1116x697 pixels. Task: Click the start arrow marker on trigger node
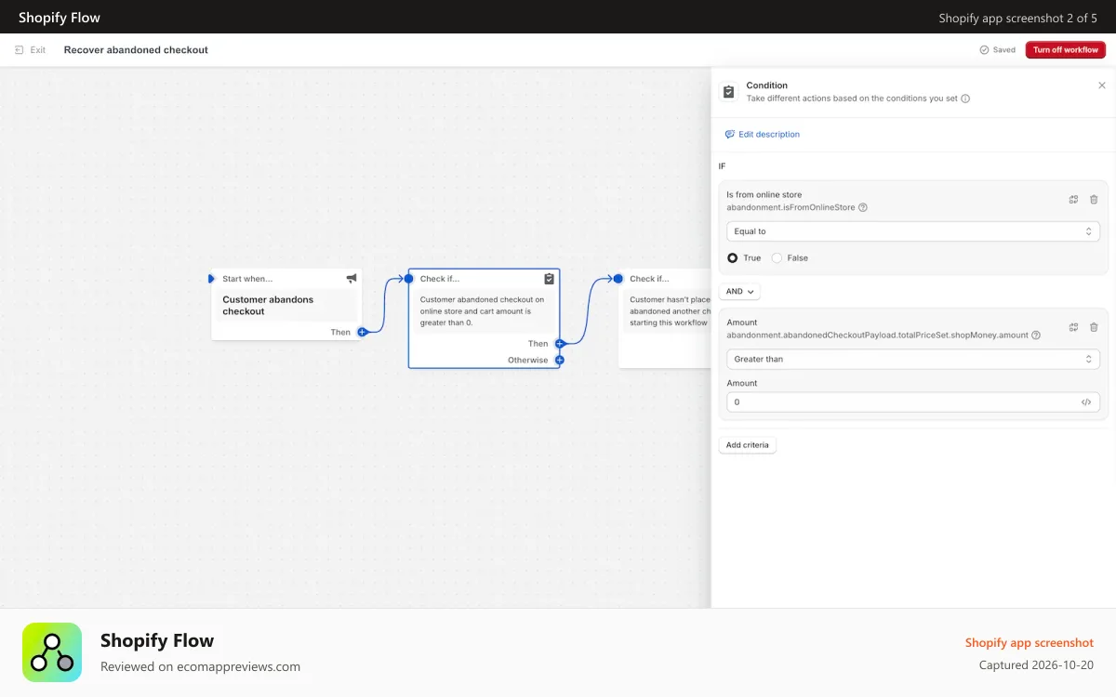tap(211, 279)
